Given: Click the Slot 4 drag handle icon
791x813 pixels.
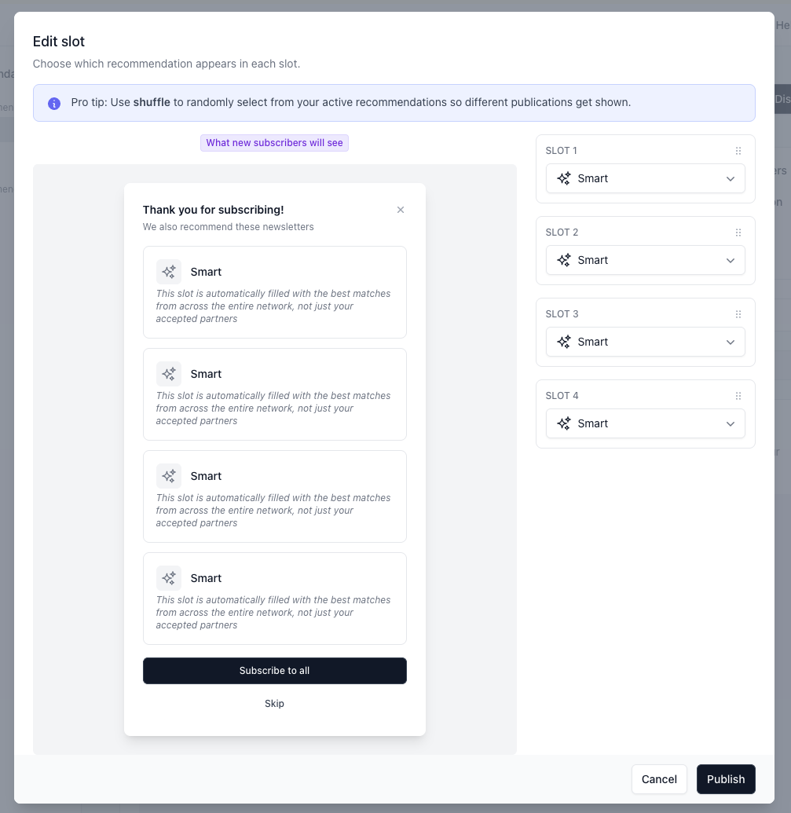Looking at the screenshot, I should pos(738,396).
